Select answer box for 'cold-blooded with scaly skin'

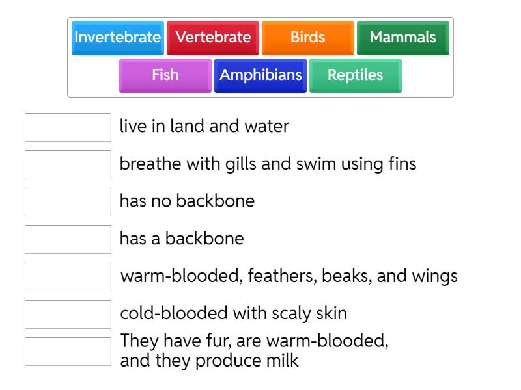pyautogui.click(x=68, y=315)
